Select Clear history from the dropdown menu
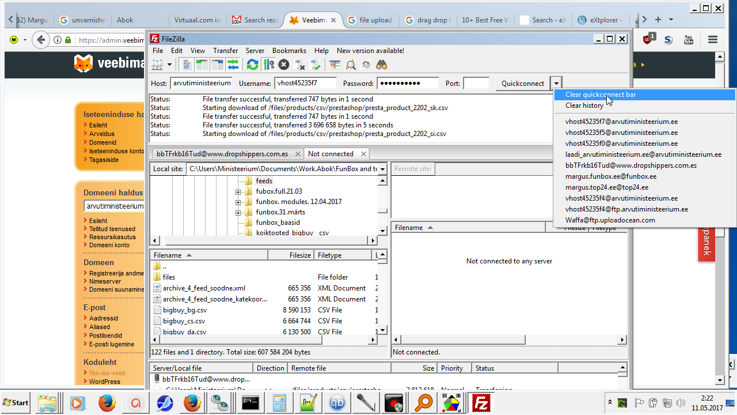Viewport: 737px width, 415px height. coord(584,105)
